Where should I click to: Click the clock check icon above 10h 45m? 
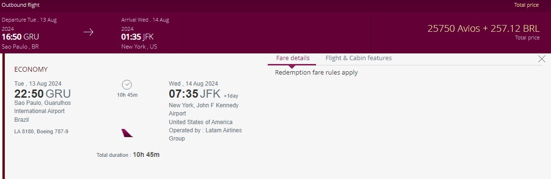point(127,85)
